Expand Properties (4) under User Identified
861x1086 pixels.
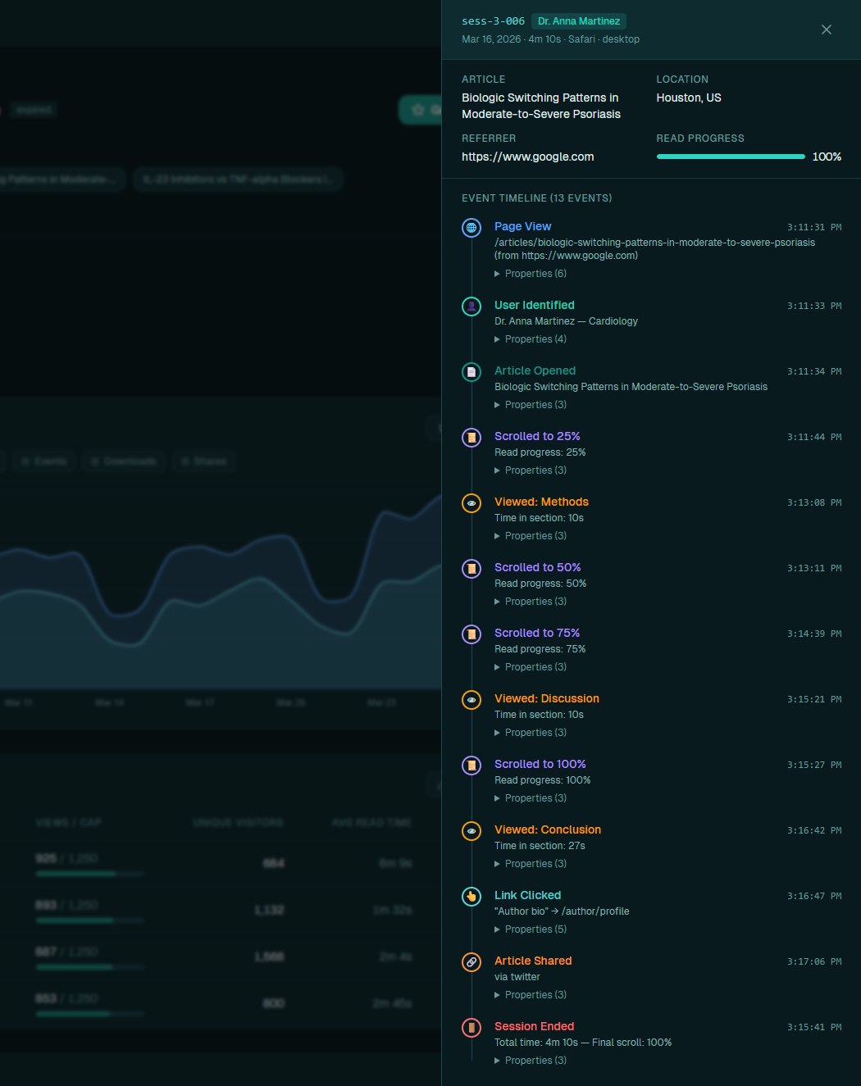(531, 339)
